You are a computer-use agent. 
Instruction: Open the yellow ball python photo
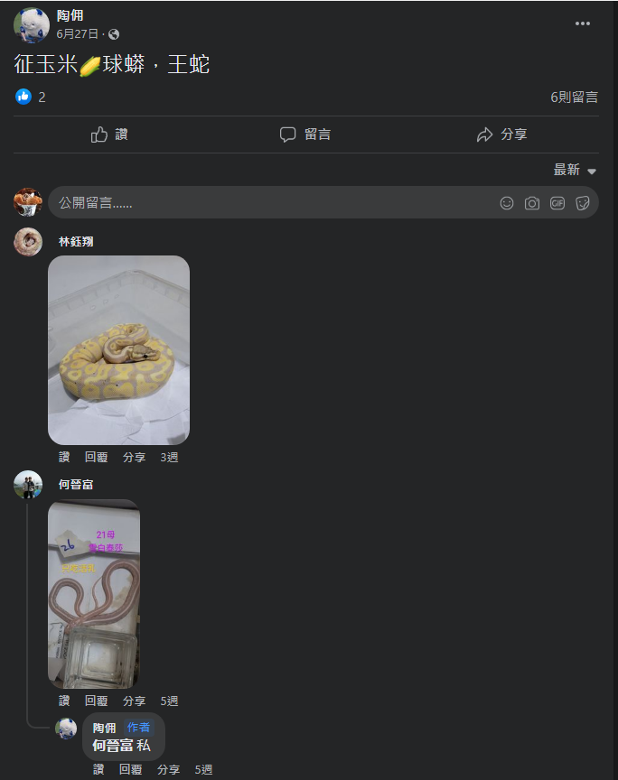[118, 350]
